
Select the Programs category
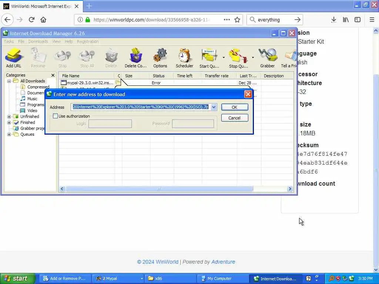(x=33, y=105)
